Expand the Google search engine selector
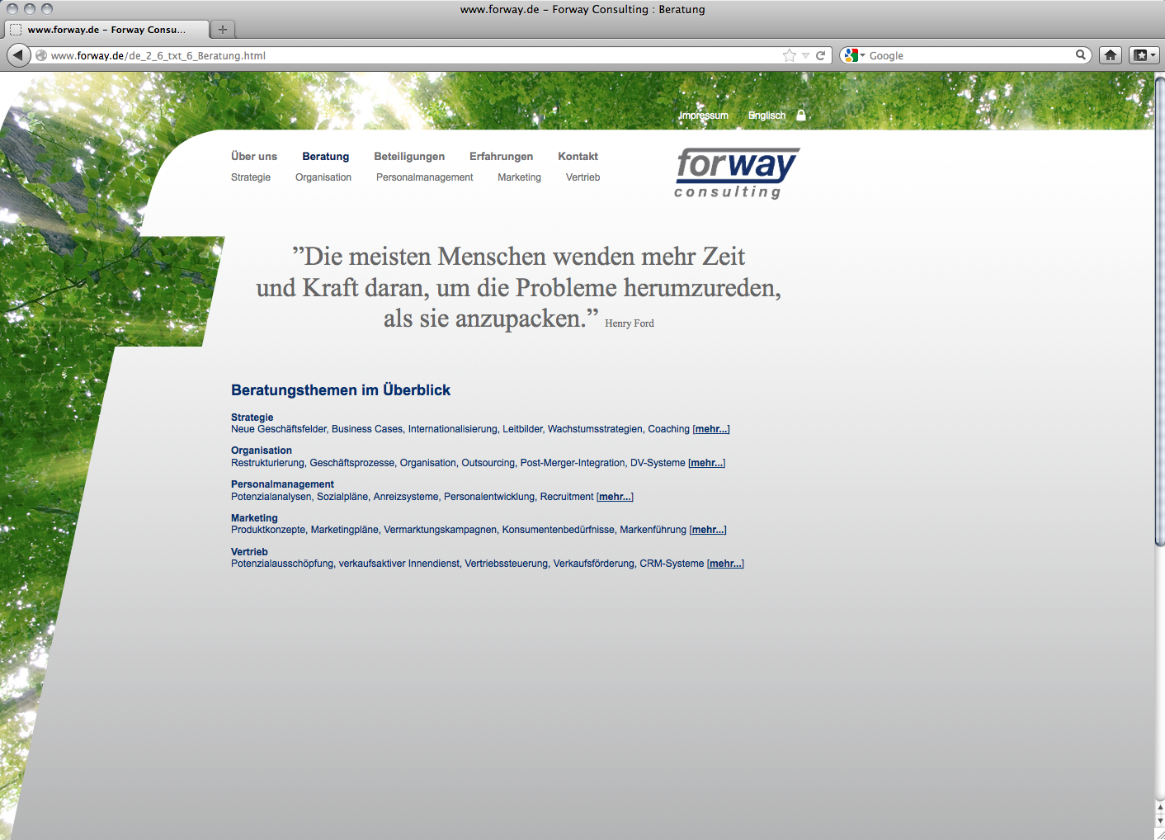1165x840 pixels. coord(855,55)
